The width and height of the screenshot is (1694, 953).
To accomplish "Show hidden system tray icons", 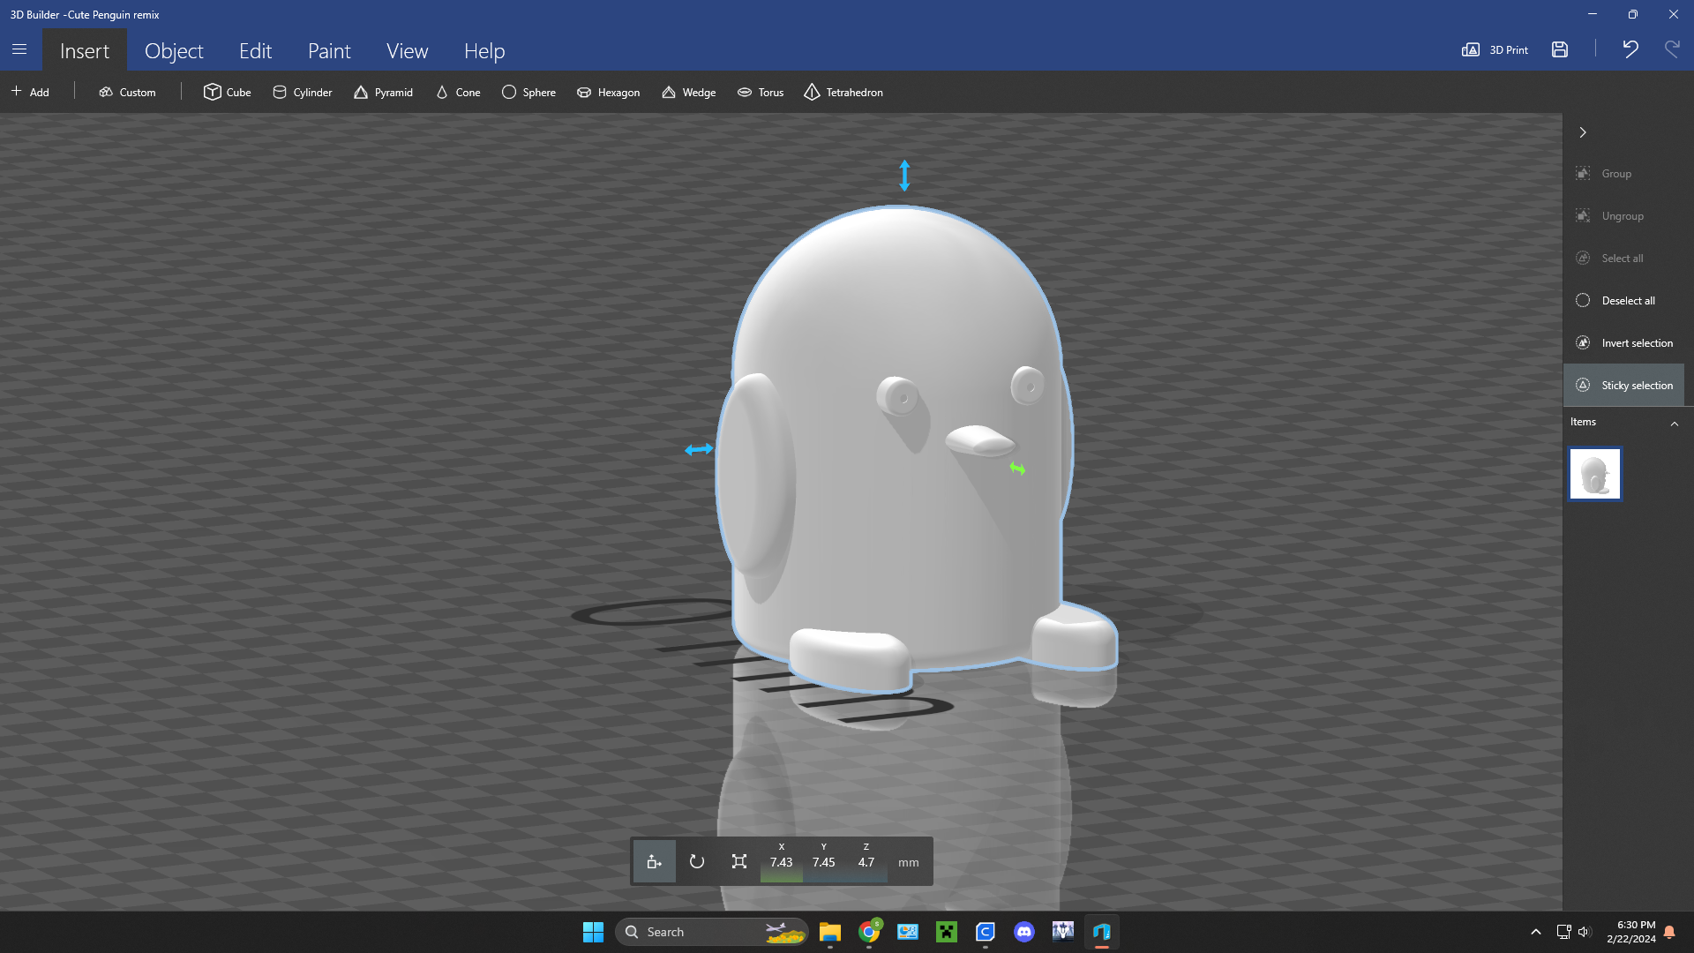I will coord(1536,932).
